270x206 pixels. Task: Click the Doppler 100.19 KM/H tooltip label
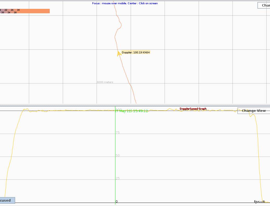pos(136,53)
